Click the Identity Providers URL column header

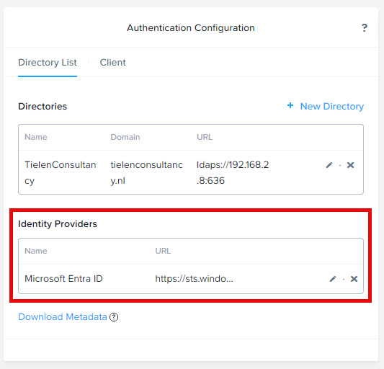pyautogui.click(x=163, y=251)
